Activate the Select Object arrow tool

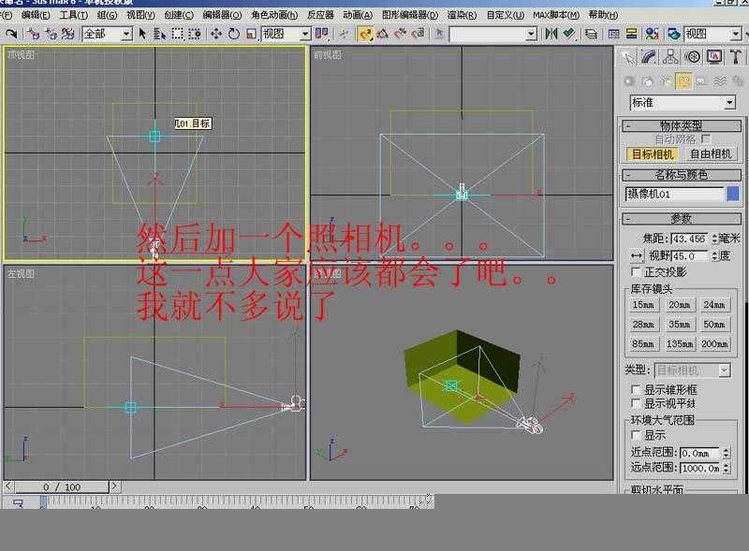pos(142,34)
